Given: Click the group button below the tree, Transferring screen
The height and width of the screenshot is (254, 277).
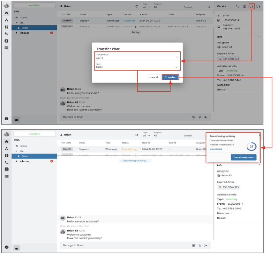Looking at the screenshot, I should click(x=17, y=248).
